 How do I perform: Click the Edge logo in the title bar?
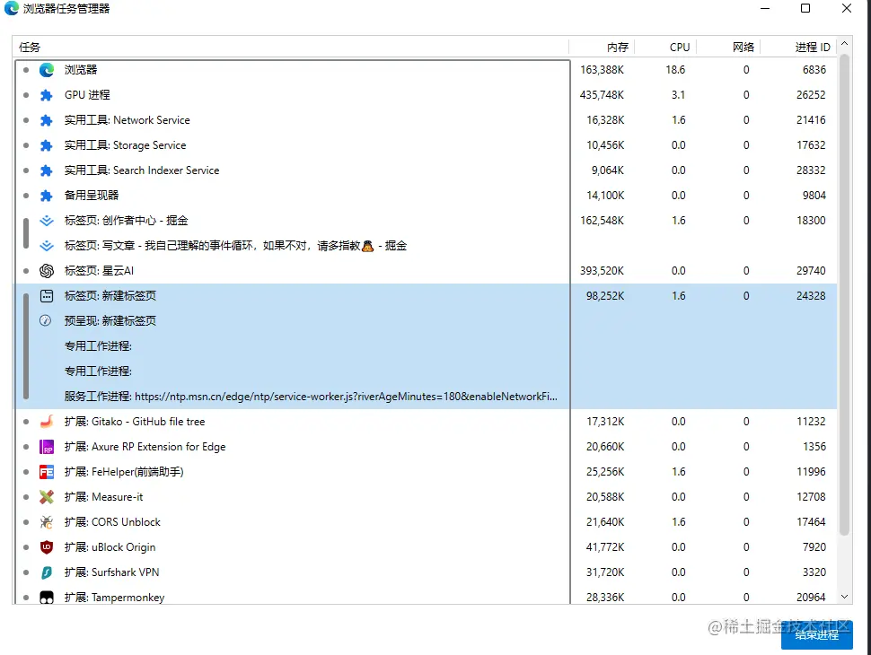tap(11, 8)
